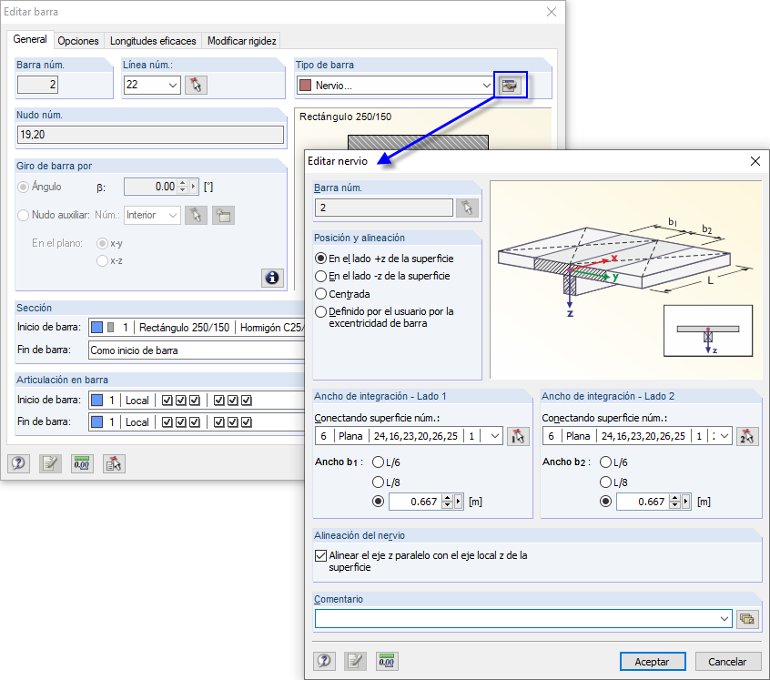Image resolution: width=770 pixels, height=680 pixels.
Task: Click blue swatch in Articulación Inicio de barra
Action: [x=97, y=401]
